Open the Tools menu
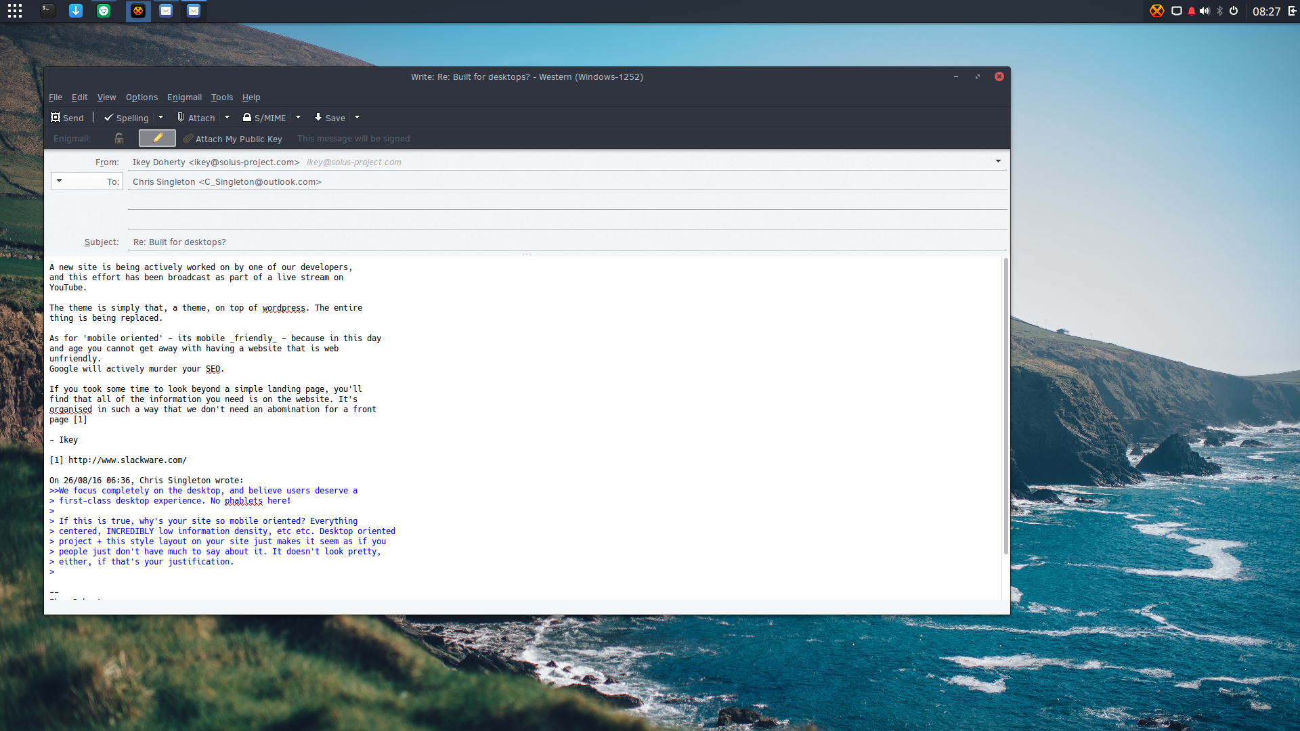The image size is (1300, 731). [221, 97]
